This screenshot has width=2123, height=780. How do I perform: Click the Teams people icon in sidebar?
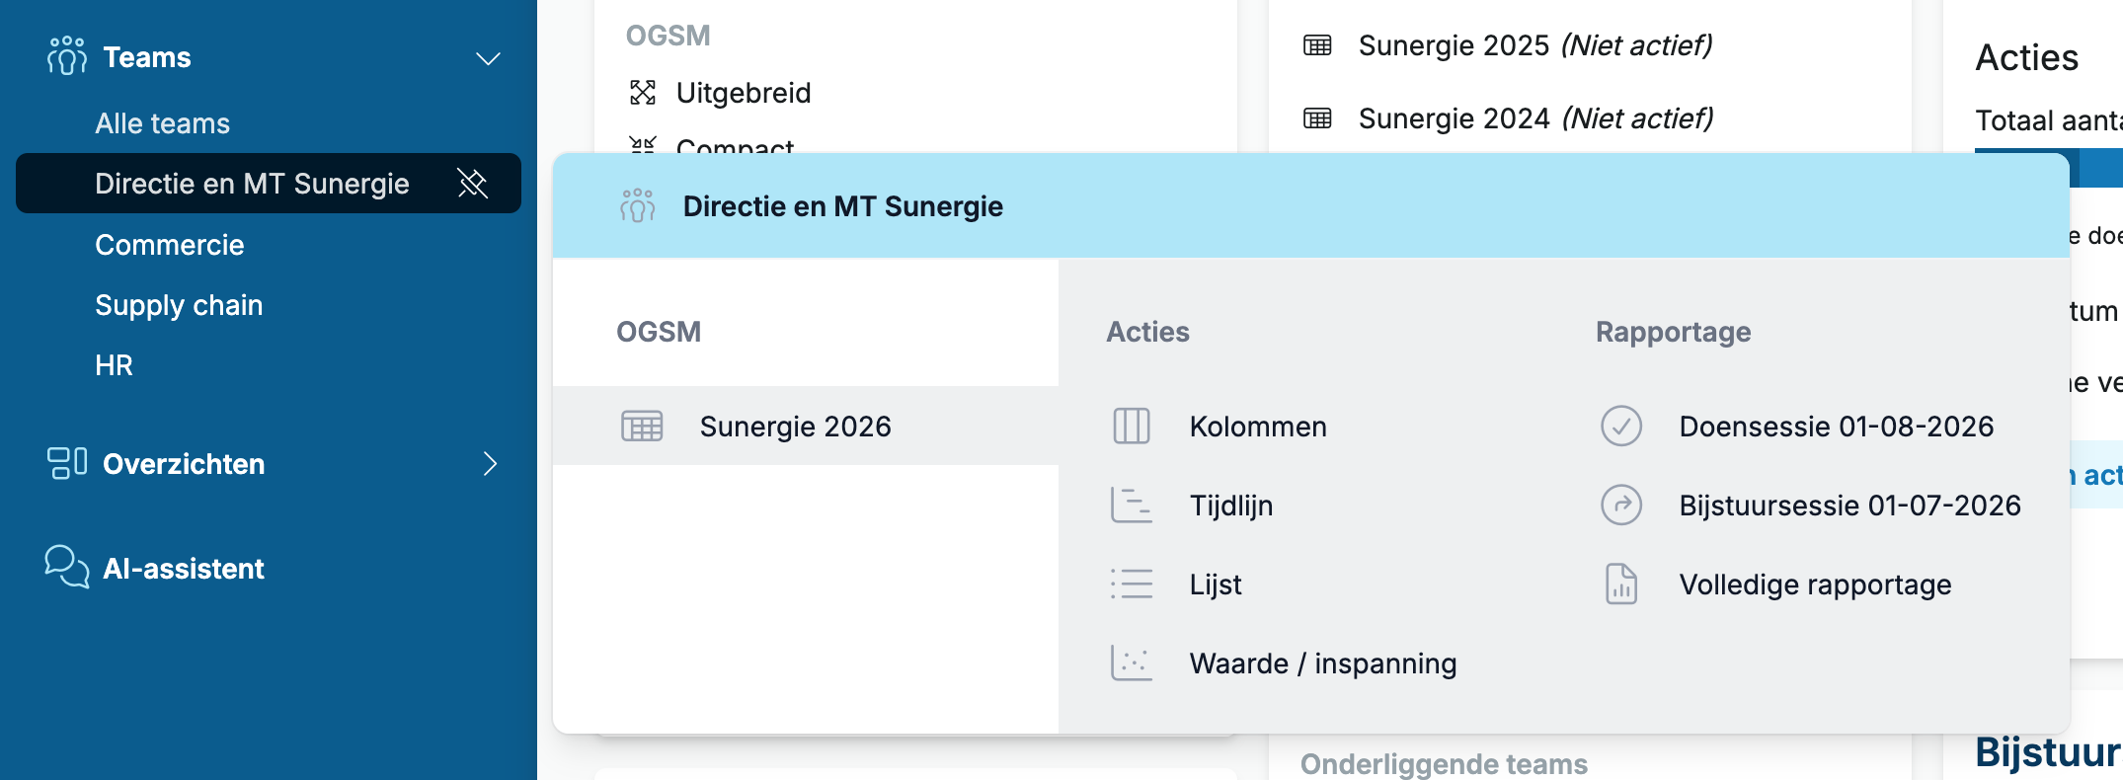coord(66,56)
